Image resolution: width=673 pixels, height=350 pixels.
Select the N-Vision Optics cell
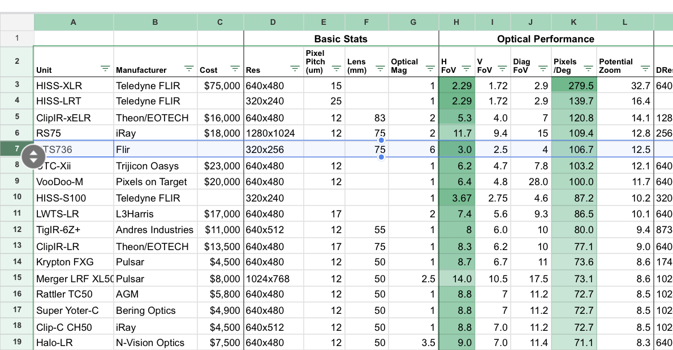[x=156, y=343]
